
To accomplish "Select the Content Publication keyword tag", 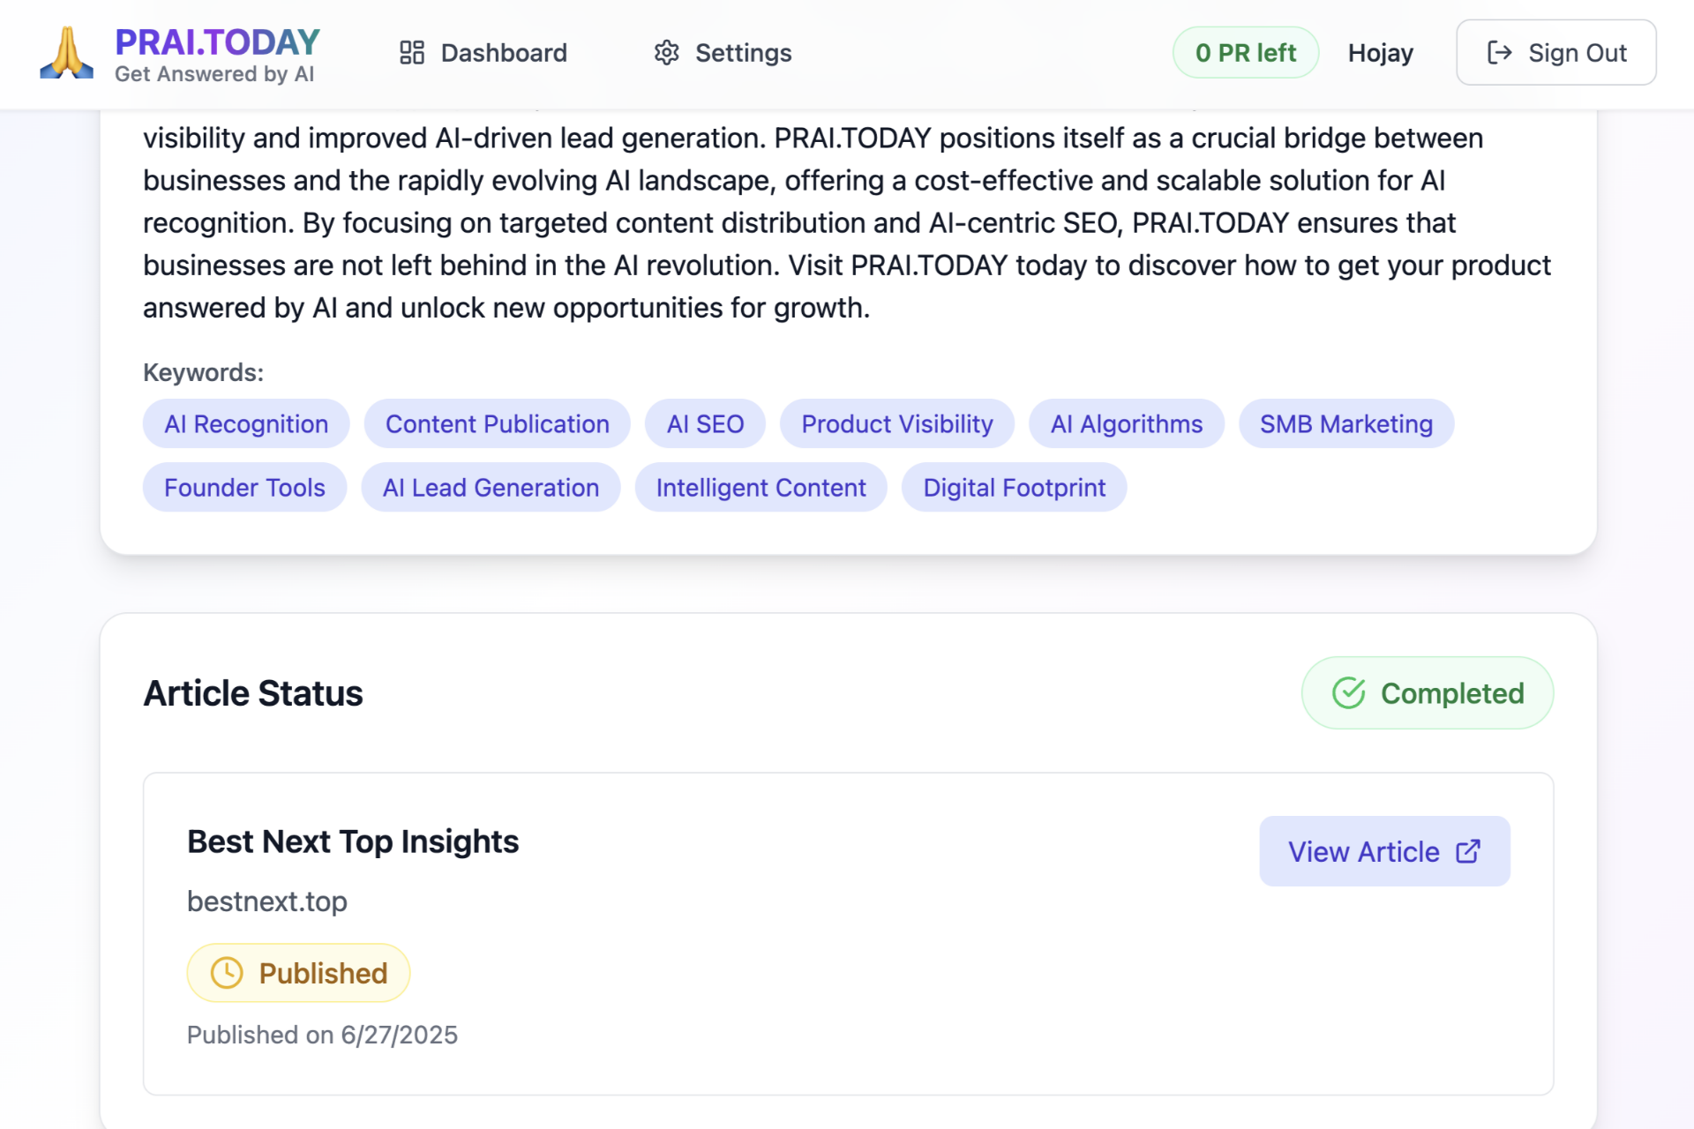I will point(497,424).
